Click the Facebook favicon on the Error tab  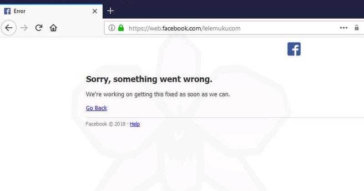click(7, 11)
